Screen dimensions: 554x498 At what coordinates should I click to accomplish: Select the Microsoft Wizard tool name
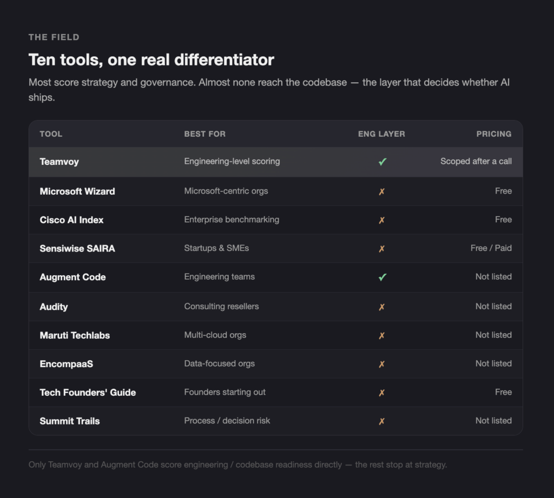[x=77, y=191]
